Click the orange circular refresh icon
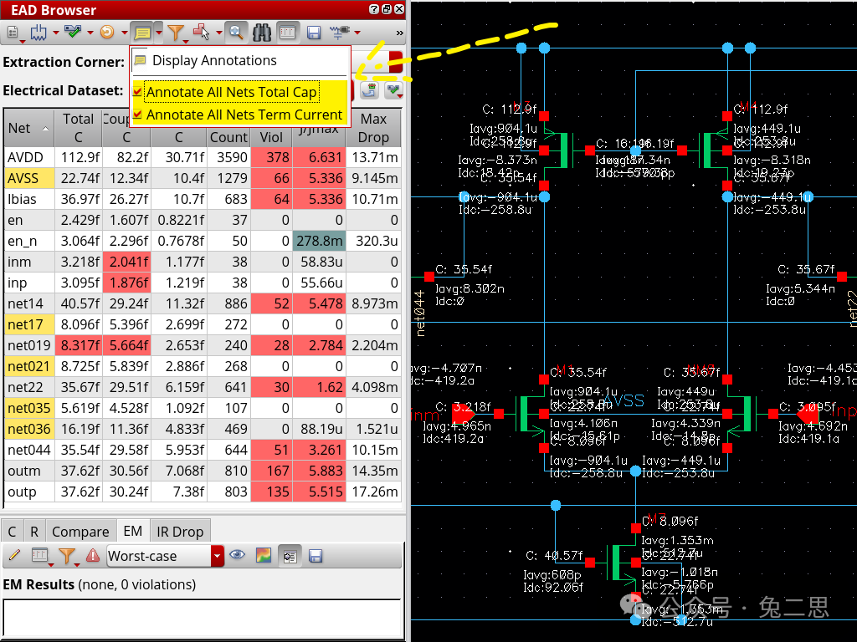This screenshot has width=857, height=642. tap(106, 33)
